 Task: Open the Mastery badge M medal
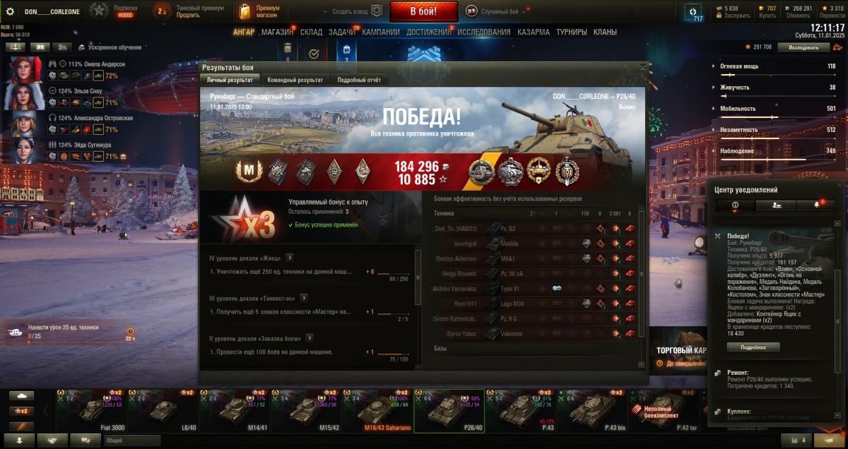[x=248, y=170]
